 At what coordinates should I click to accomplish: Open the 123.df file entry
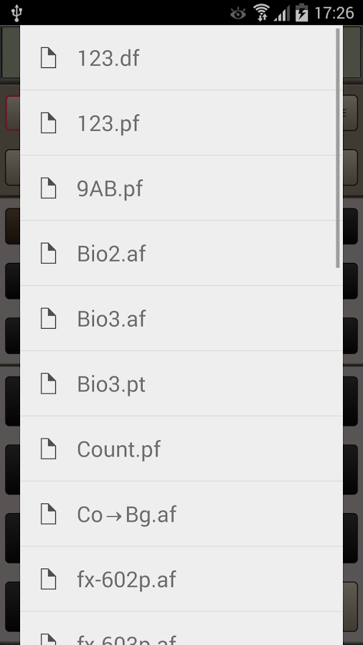pos(181,57)
